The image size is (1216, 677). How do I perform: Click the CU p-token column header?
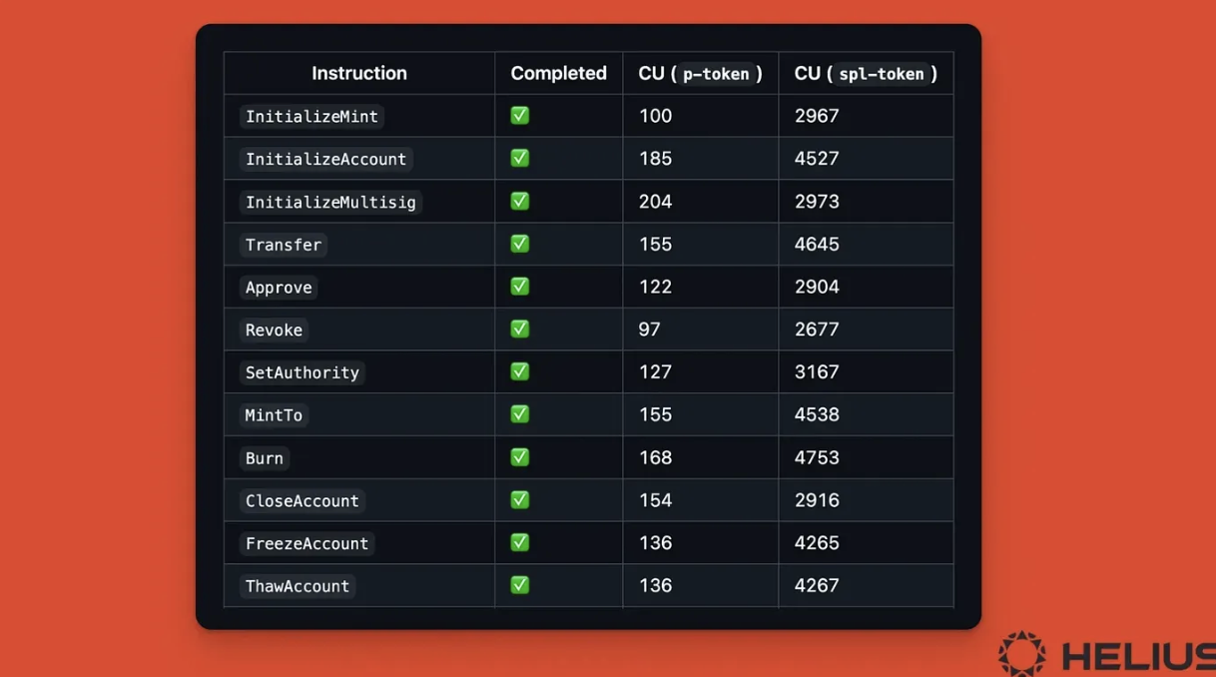tap(700, 74)
